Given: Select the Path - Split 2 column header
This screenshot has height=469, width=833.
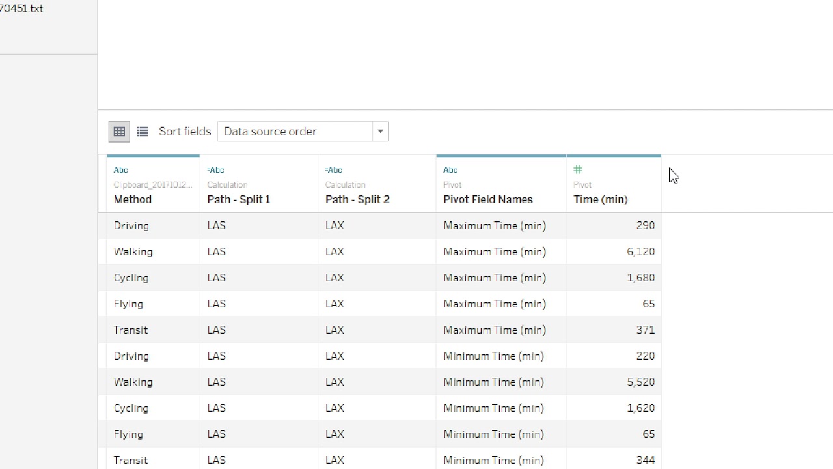Looking at the screenshot, I should 377,184.
